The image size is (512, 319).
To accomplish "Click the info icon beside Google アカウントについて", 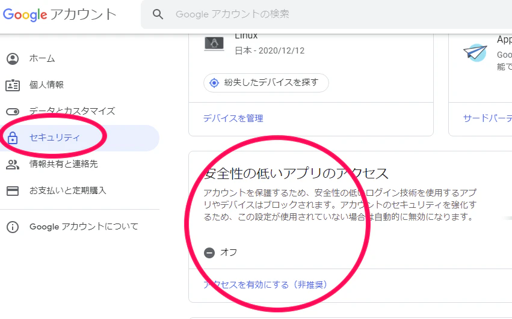I will [13, 227].
